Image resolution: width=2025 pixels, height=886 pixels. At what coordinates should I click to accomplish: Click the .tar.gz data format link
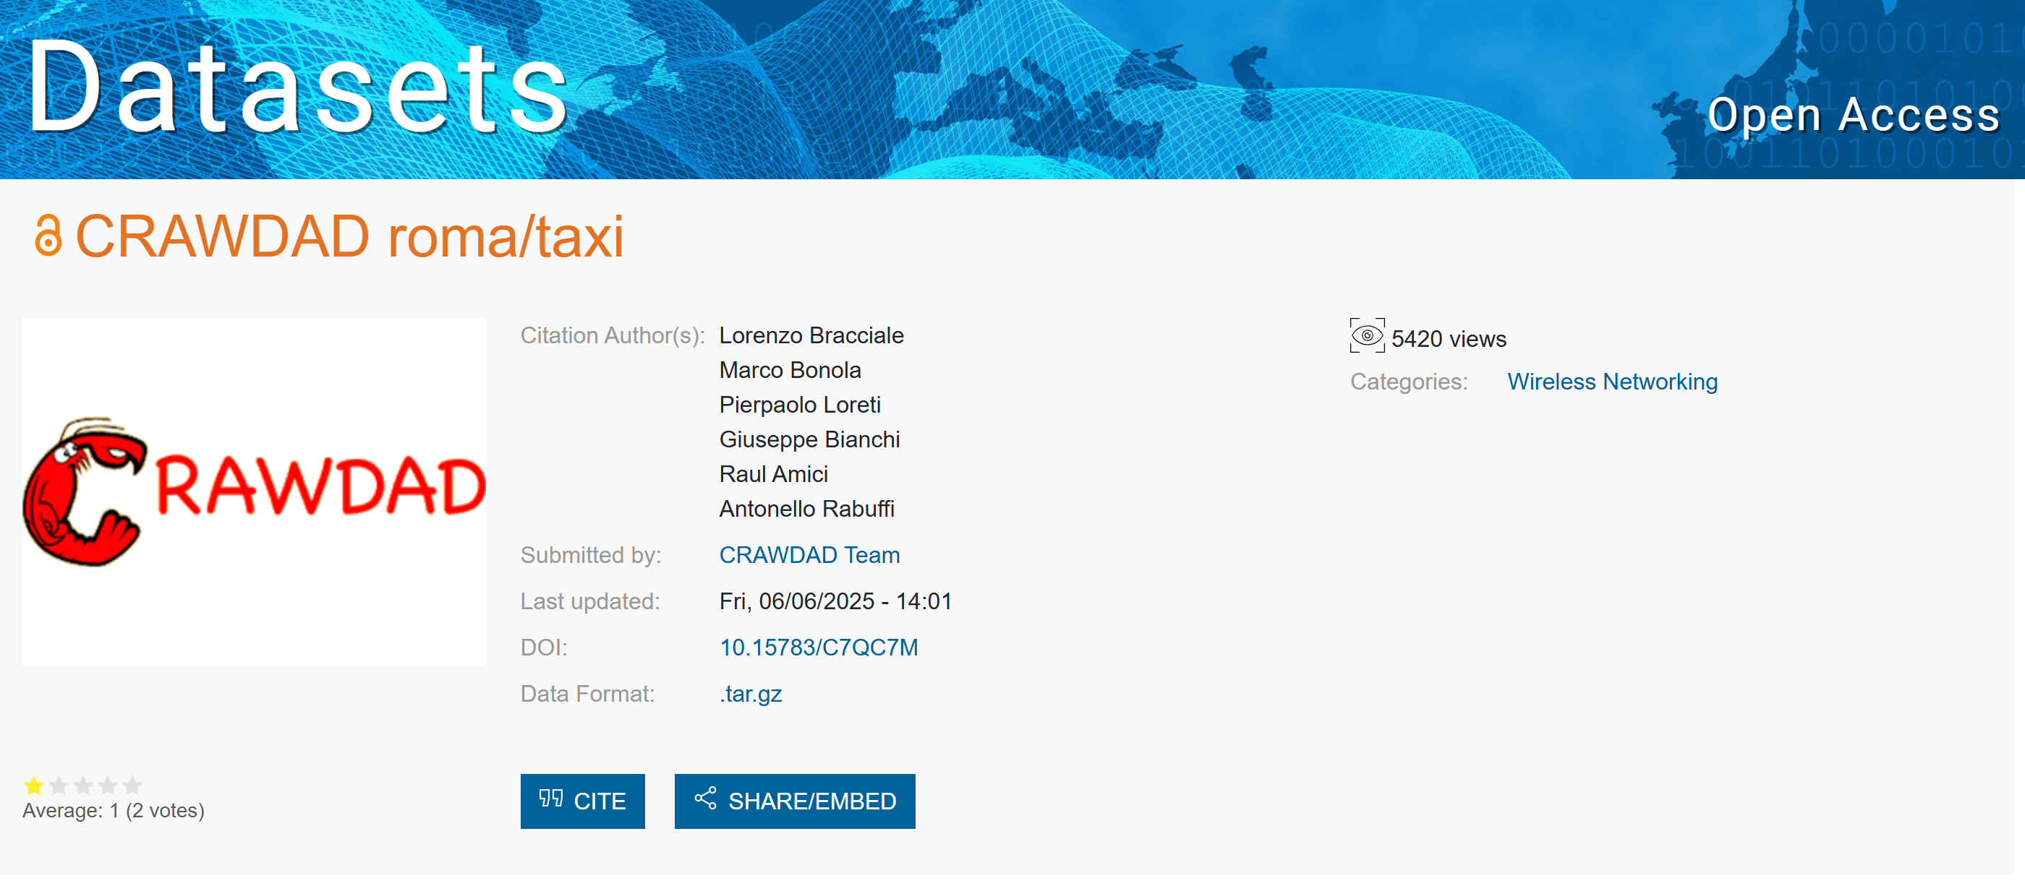click(x=750, y=694)
